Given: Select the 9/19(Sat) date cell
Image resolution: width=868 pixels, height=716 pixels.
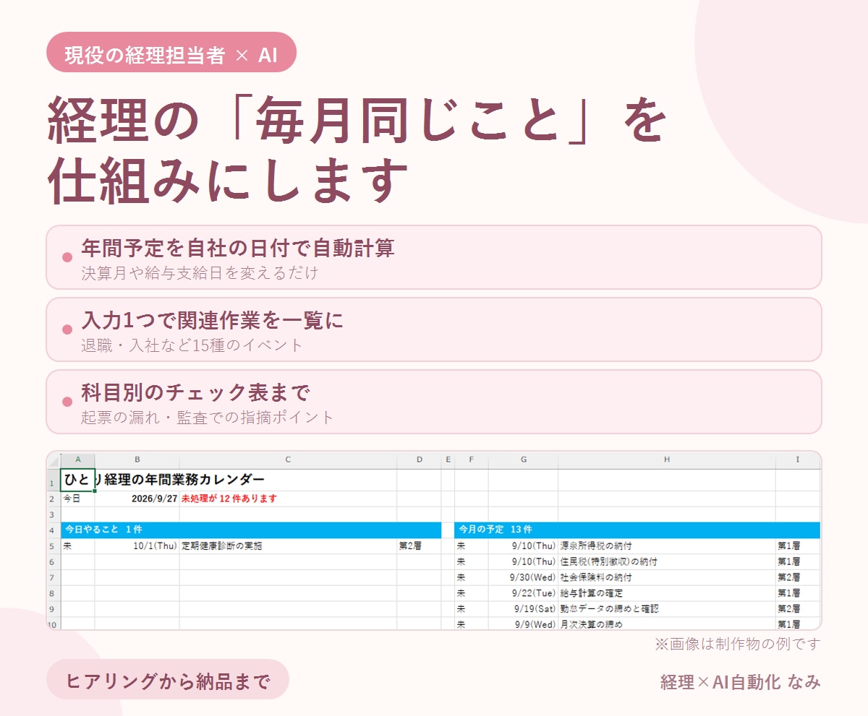Looking at the screenshot, I should 535,609.
